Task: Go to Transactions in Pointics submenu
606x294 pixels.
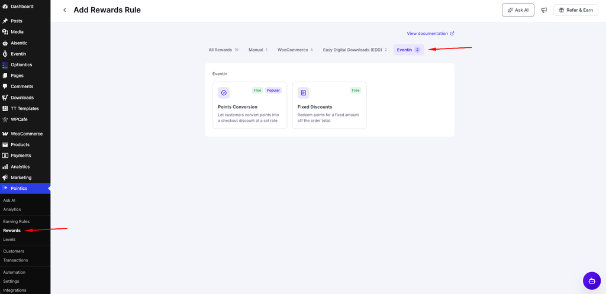Action: pos(15,260)
